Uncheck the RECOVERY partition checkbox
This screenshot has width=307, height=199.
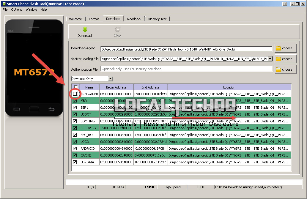point(75,128)
